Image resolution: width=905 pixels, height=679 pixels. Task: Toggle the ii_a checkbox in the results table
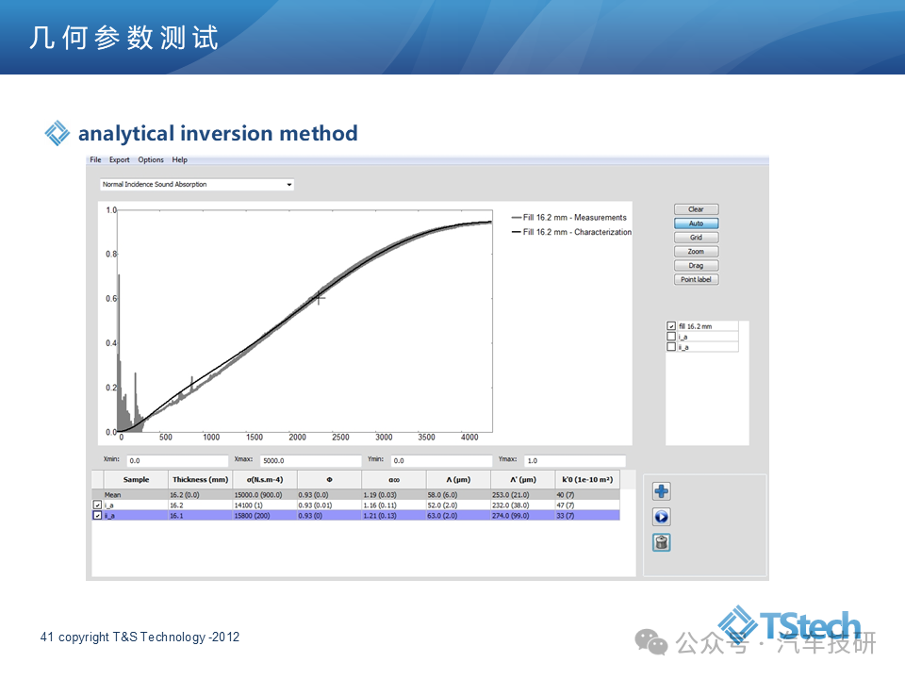(x=97, y=515)
